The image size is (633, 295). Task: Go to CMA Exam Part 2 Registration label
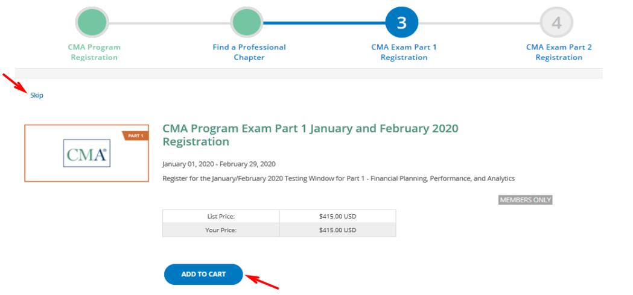(559, 52)
